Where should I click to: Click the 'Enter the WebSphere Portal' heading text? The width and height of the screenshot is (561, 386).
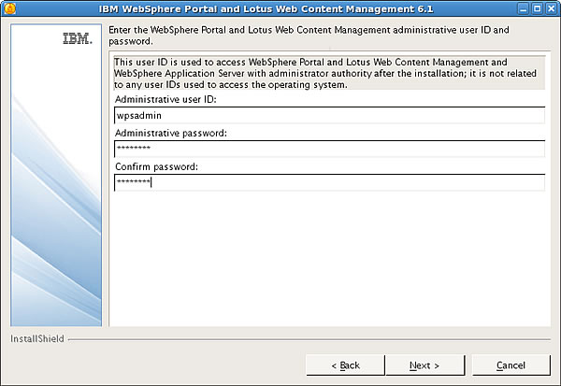309,36
